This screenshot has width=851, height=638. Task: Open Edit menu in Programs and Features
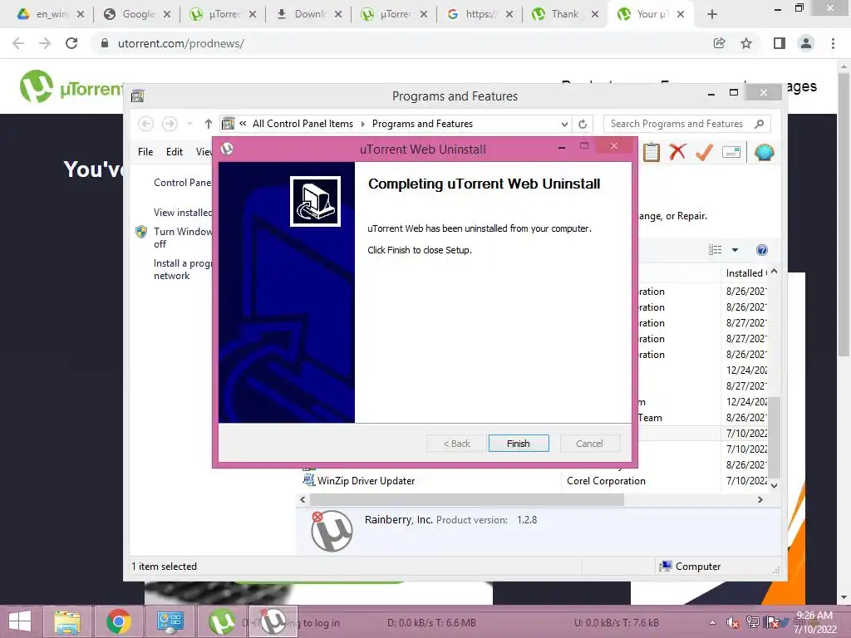point(175,152)
